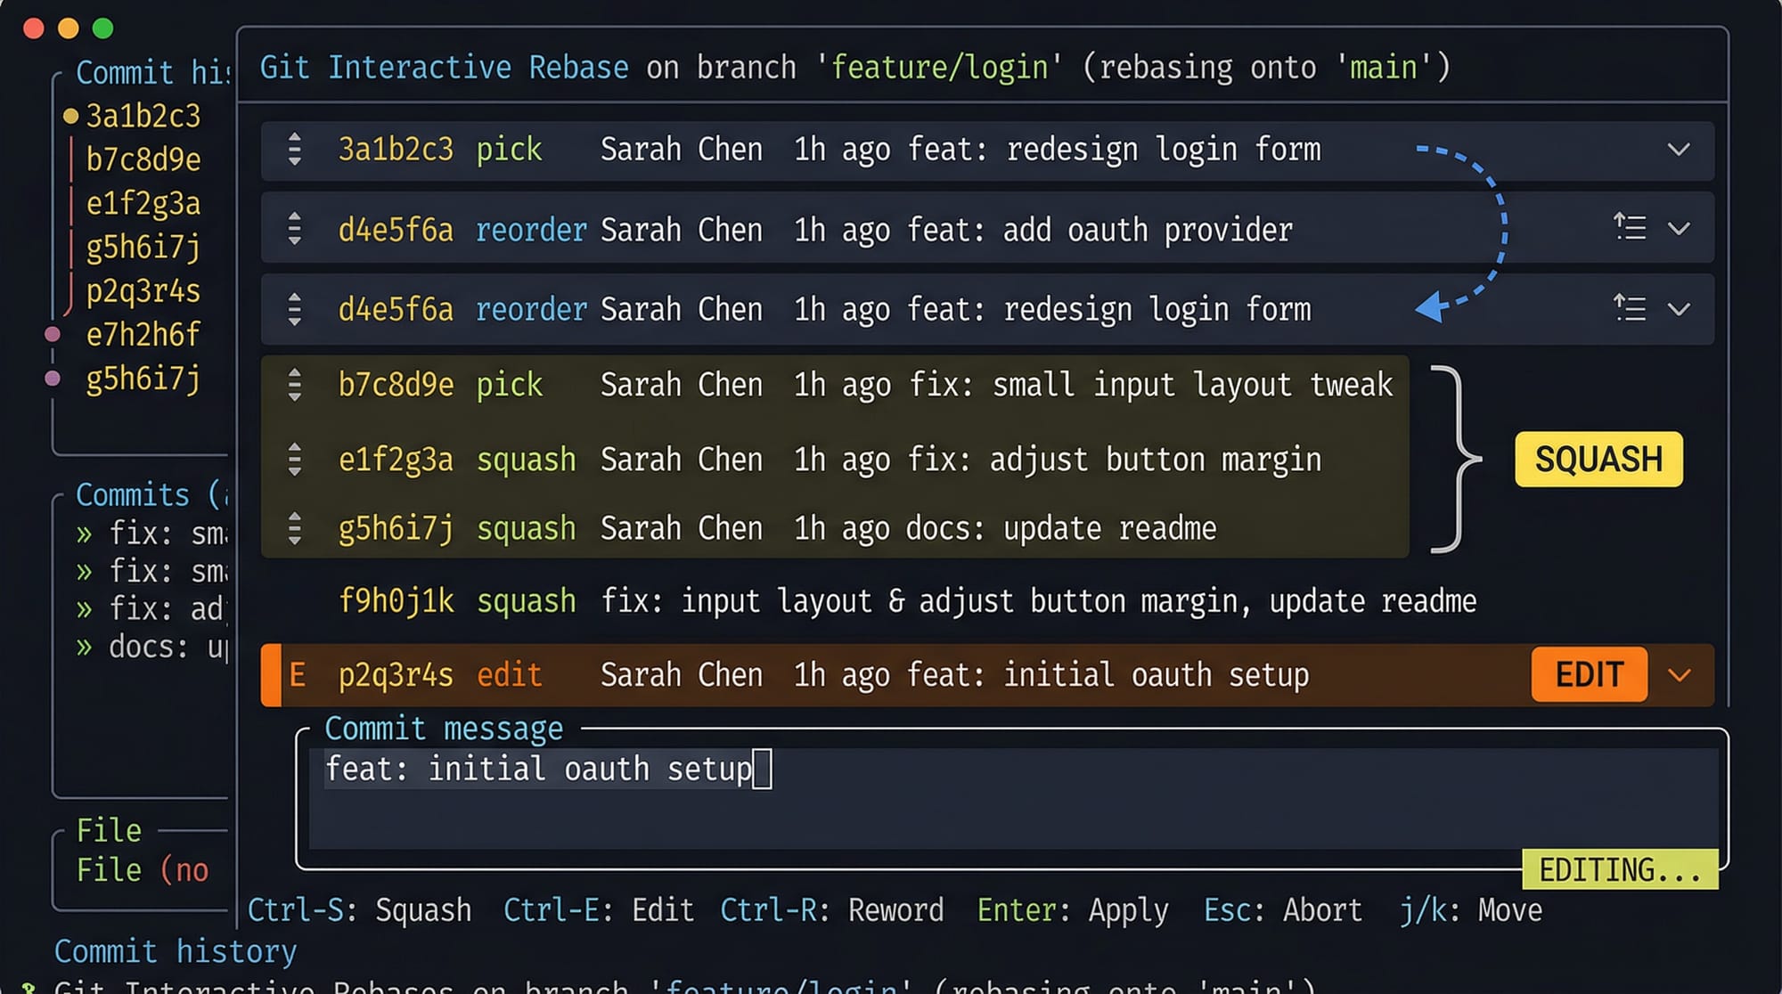Expand the chevron on 'redesign login form' pick row
Screen dimensions: 1782x994
(1679, 150)
